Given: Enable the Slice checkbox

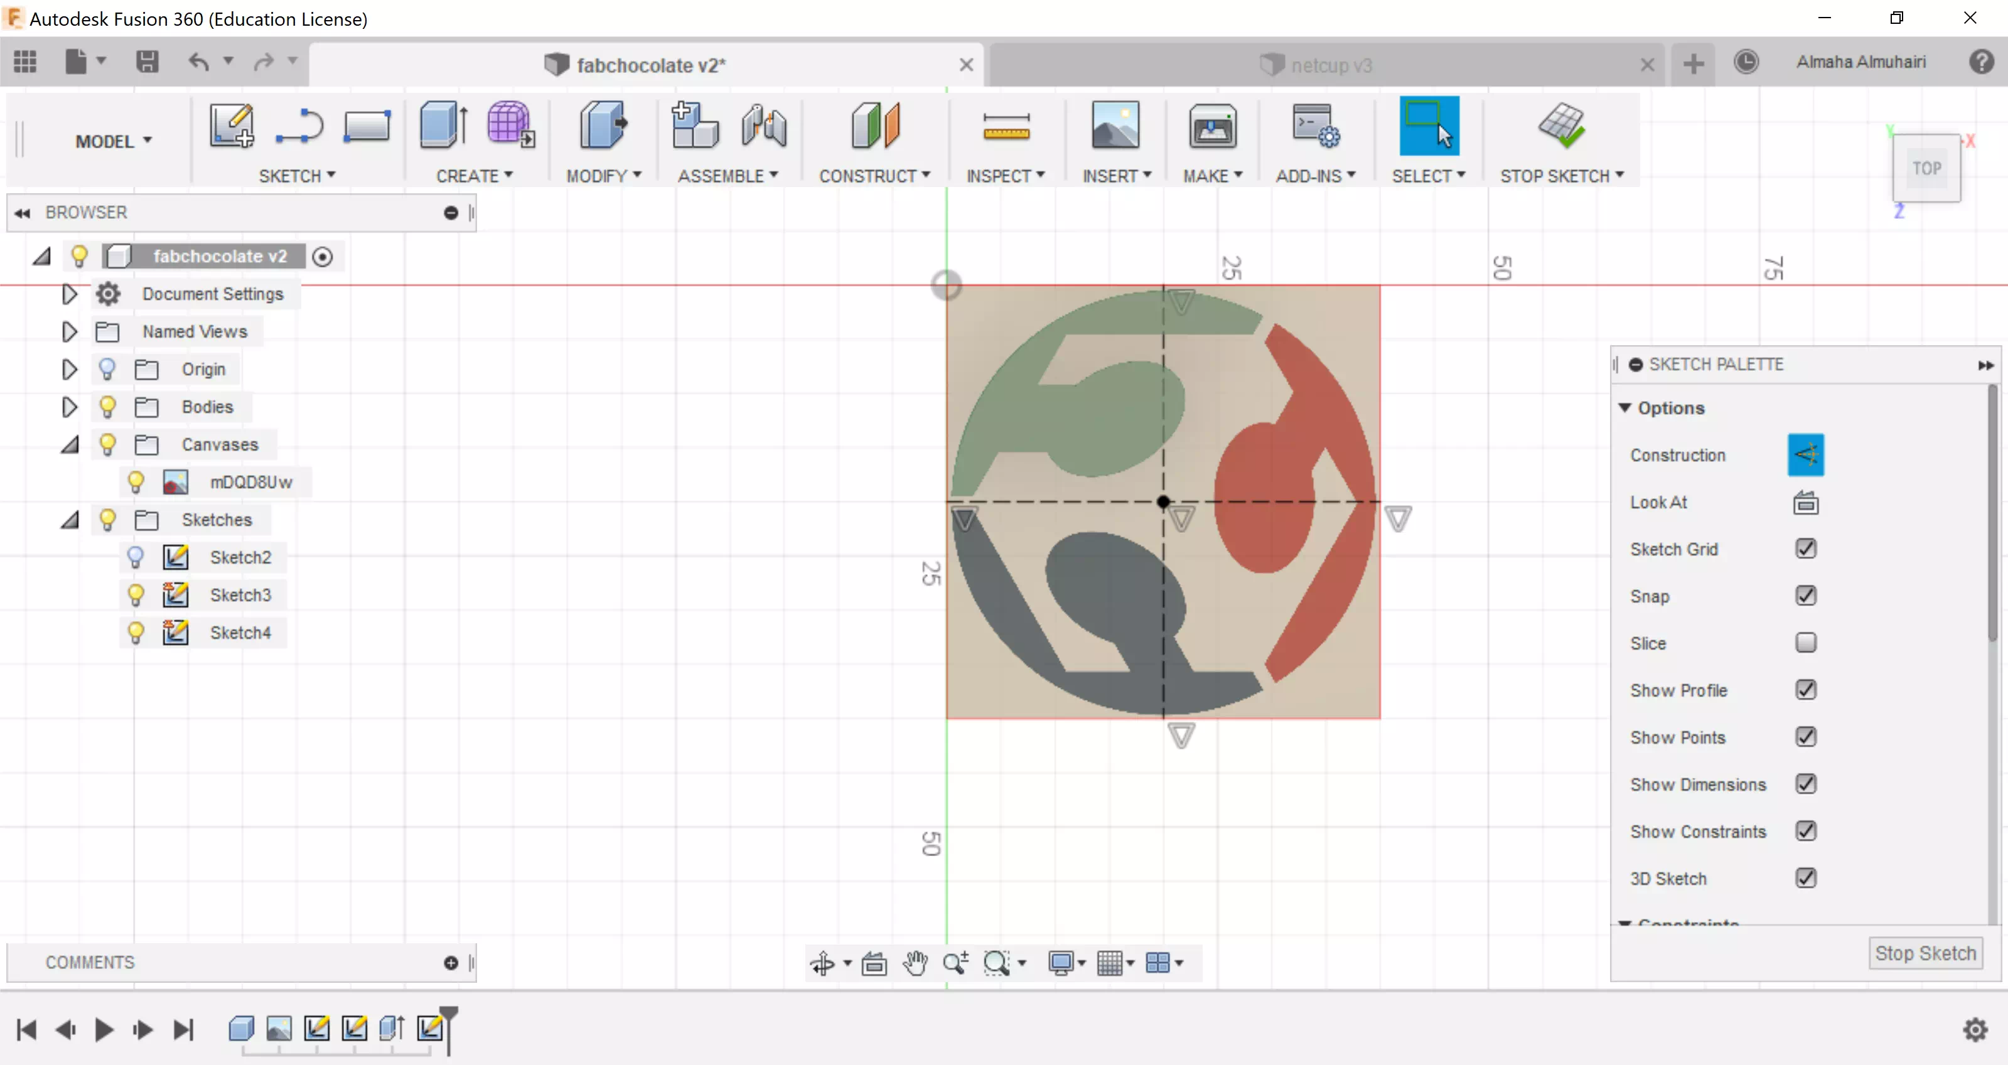Looking at the screenshot, I should pyautogui.click(x=1805, y=643).
